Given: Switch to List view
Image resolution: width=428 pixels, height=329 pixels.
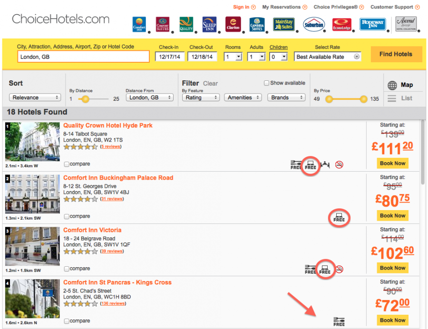Looking at the screenshot, I should (x=407, y=98).
